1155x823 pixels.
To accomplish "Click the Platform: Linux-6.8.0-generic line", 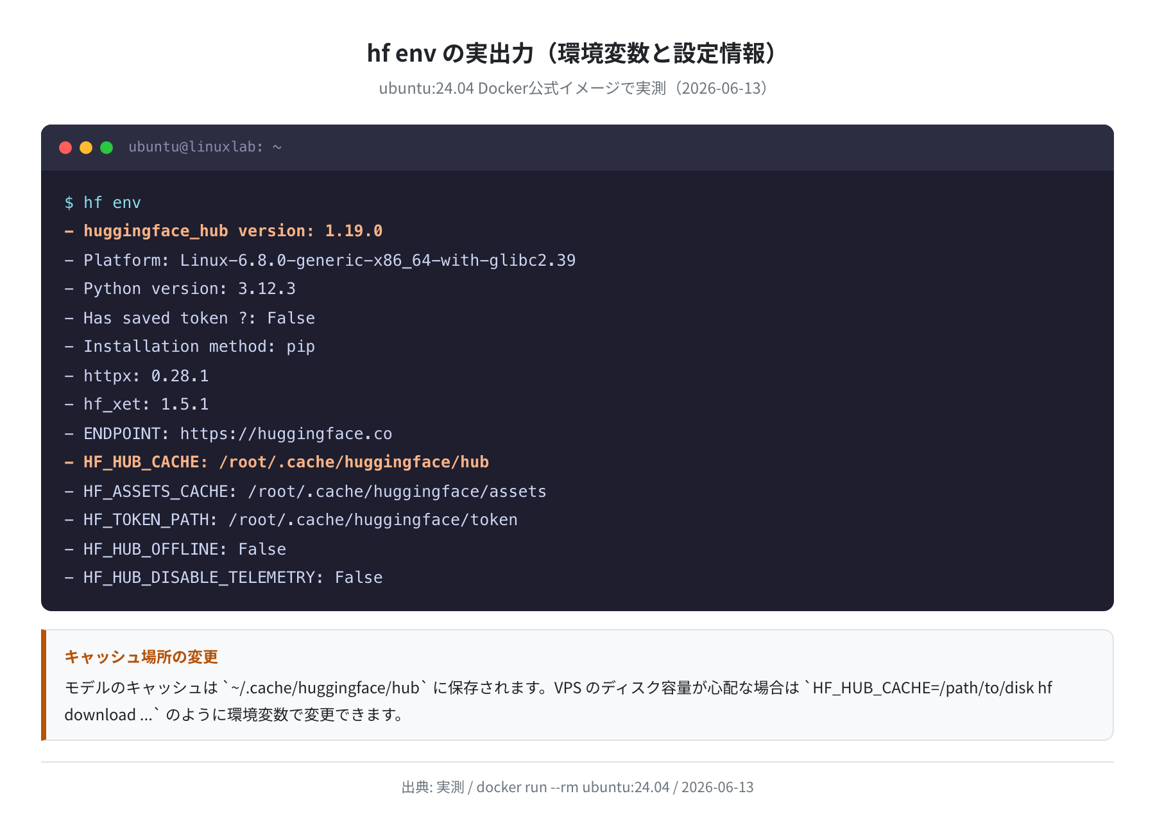I will coord(320,261).
